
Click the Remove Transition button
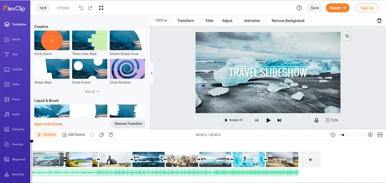128,124
